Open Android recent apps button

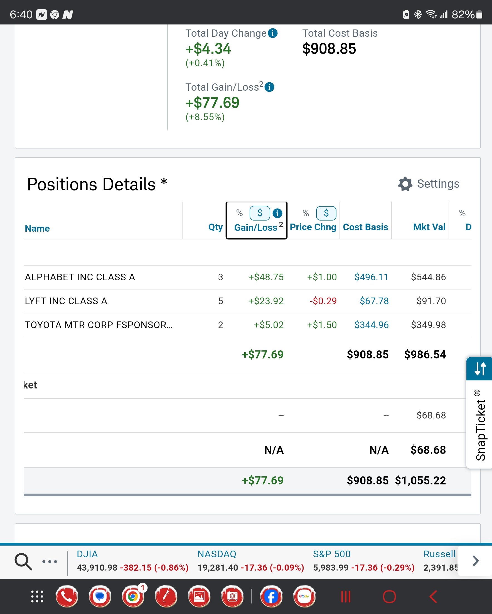tap(346, 597)
